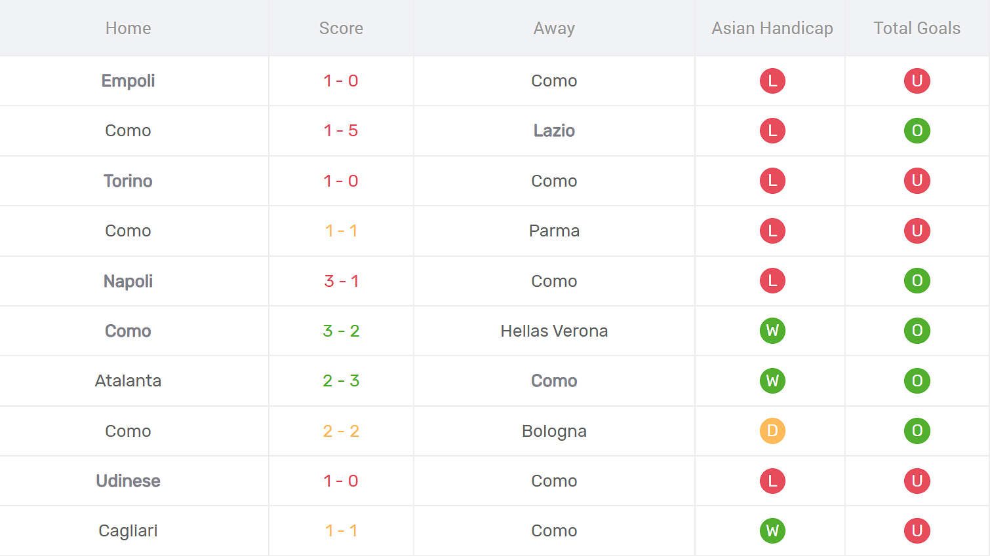Click the W badge in the Hellas Verona row
This screenshot has height=556, width=990.
tap(772, 331)
